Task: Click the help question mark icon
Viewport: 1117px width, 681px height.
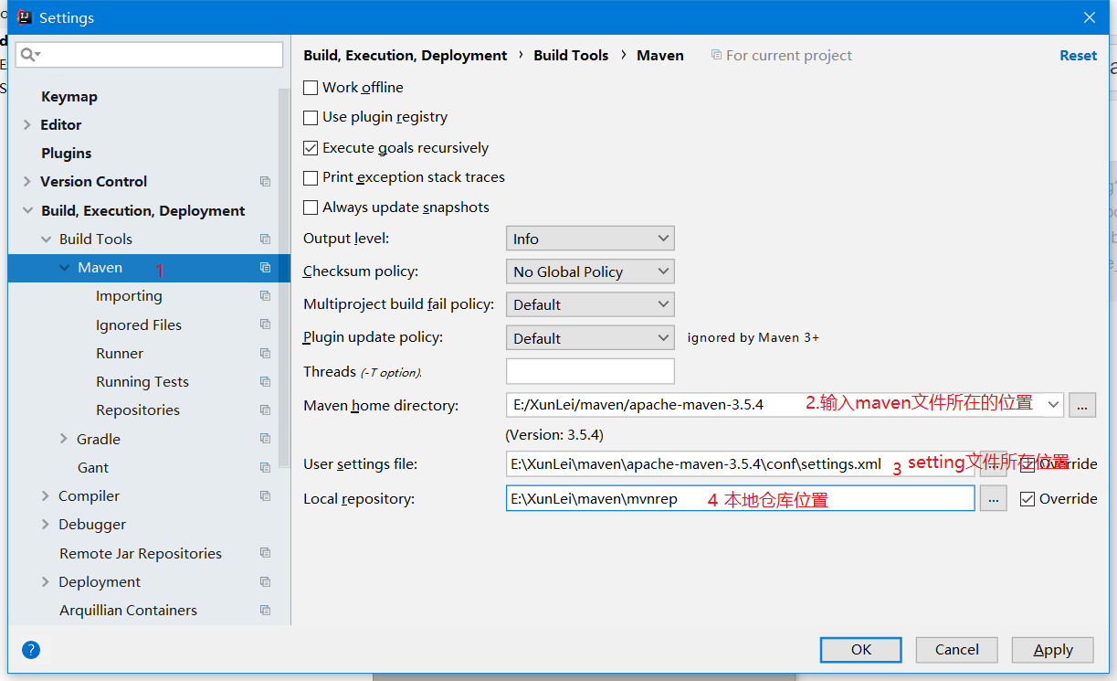Action: (31, 650)
